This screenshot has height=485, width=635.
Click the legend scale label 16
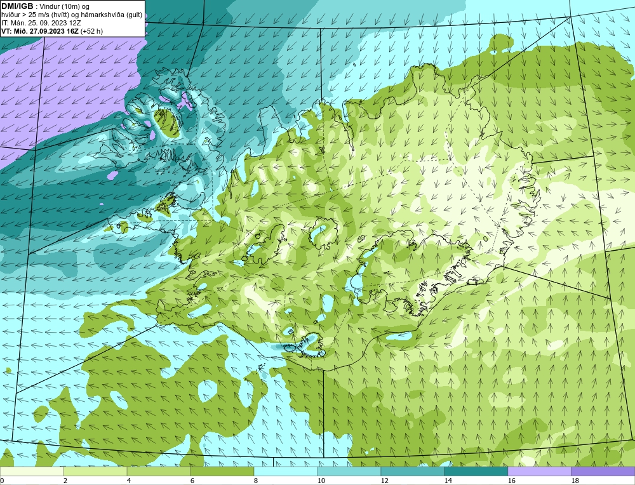click(511, 481)
